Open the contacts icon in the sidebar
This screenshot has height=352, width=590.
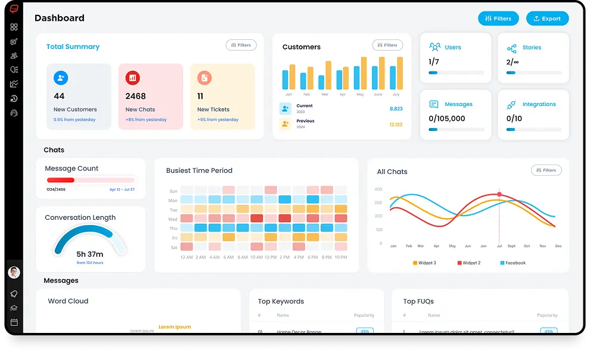tap(14, 55)
